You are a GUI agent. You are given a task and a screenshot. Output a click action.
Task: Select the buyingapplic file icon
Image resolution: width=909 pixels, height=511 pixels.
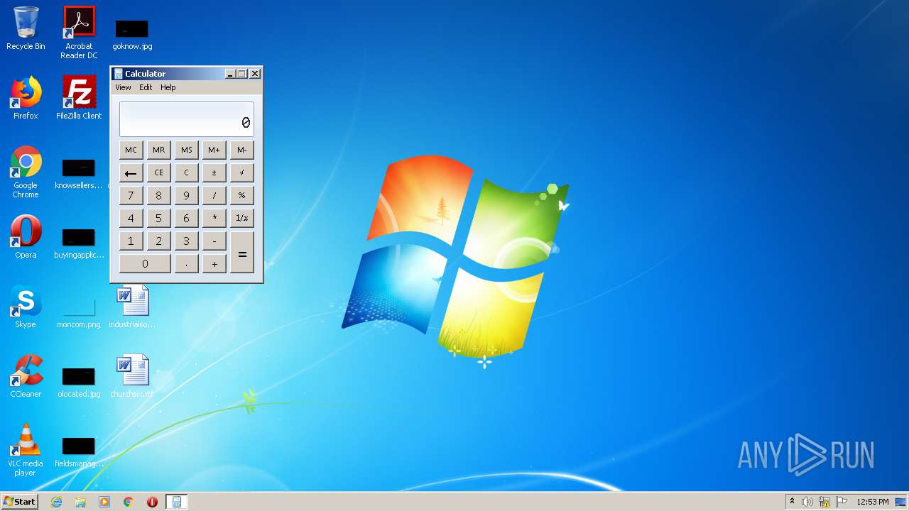(79, 244)
